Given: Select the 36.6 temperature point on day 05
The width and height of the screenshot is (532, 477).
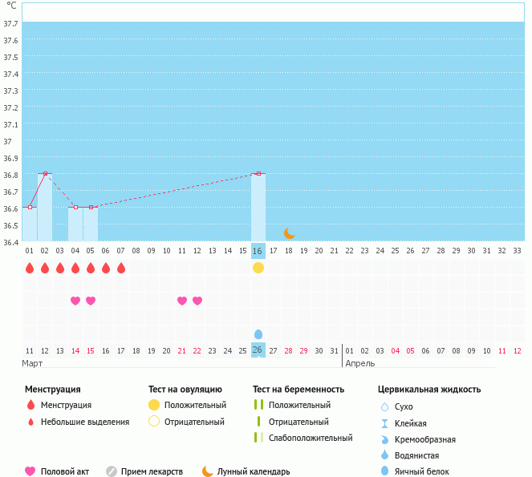Looking at the screenshot, I should [91, 207].
